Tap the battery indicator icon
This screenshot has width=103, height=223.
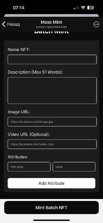click(91, 8)
